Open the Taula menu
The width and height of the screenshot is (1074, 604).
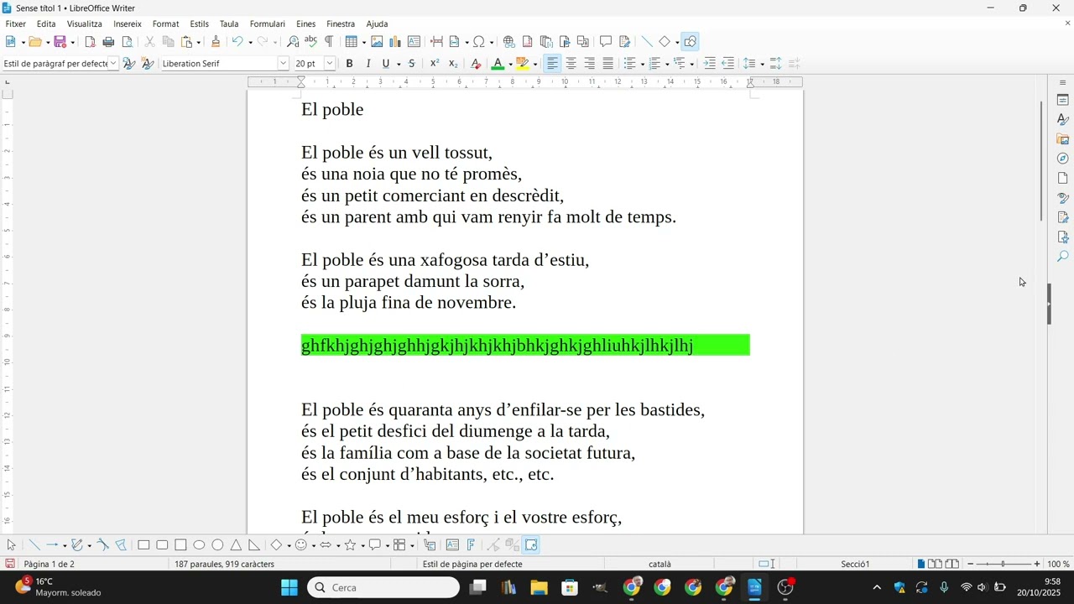click(x=229, y=23)
